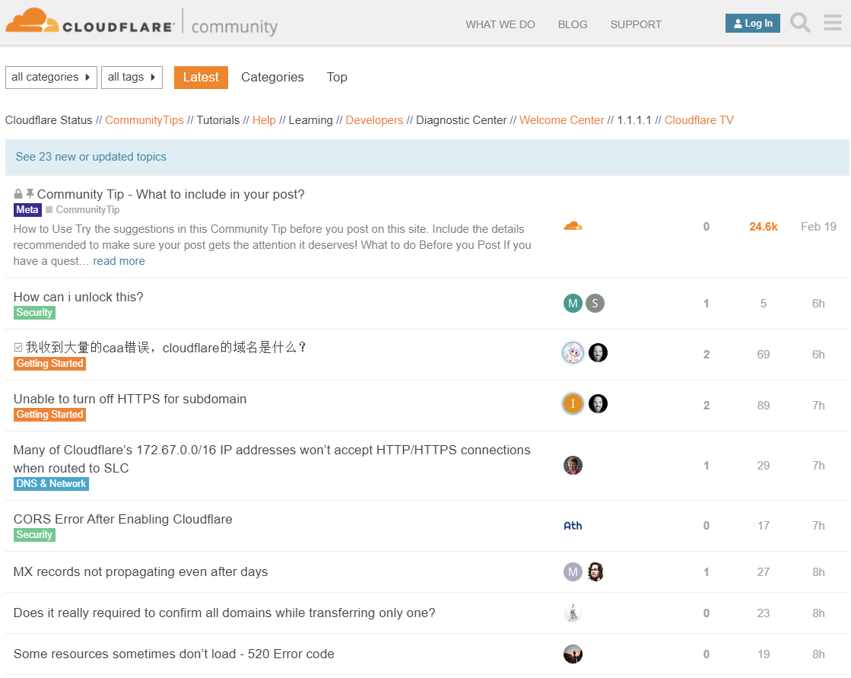Click avatar on 520 Error code topic
Viewport: 851px width, 678px height.
tap(573, 654)
